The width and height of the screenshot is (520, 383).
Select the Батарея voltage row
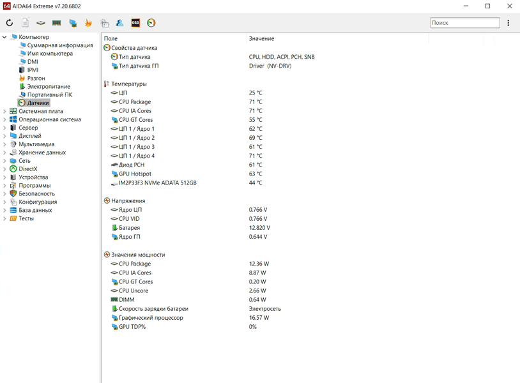pyautogui.click(x=190, y=228)
